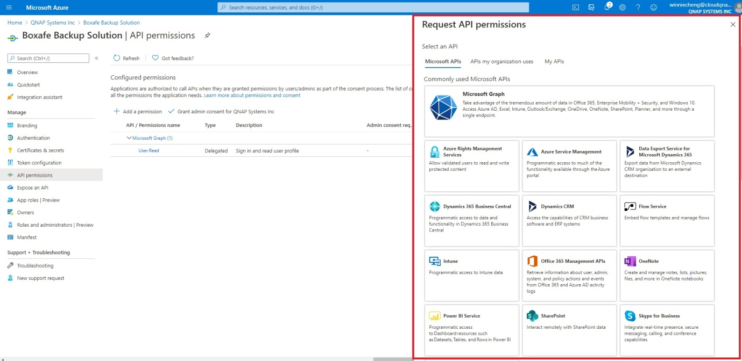Select API permissions in the left menu
The width and height of the screenshot is (742, 361).
point(51,175)
